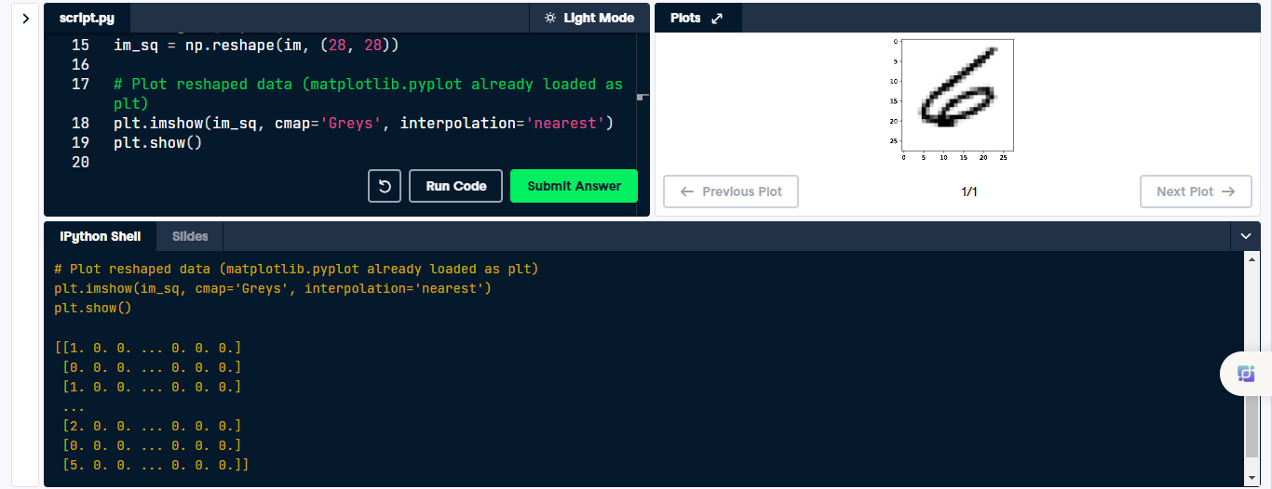The width and height of the screenshot is (1272, 489).
Task: Click the shell scrollbar down arrow
Action: (1252, 478)
